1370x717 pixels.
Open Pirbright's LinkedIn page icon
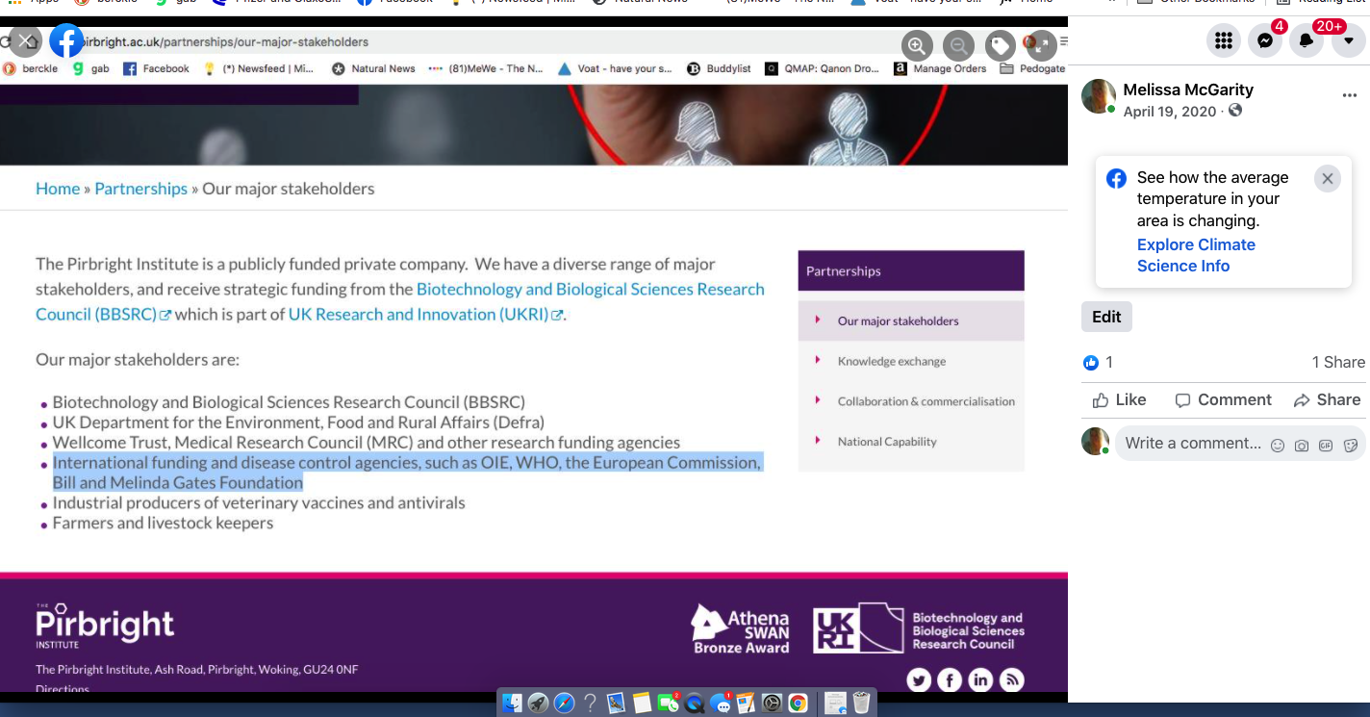coord(980,680)
